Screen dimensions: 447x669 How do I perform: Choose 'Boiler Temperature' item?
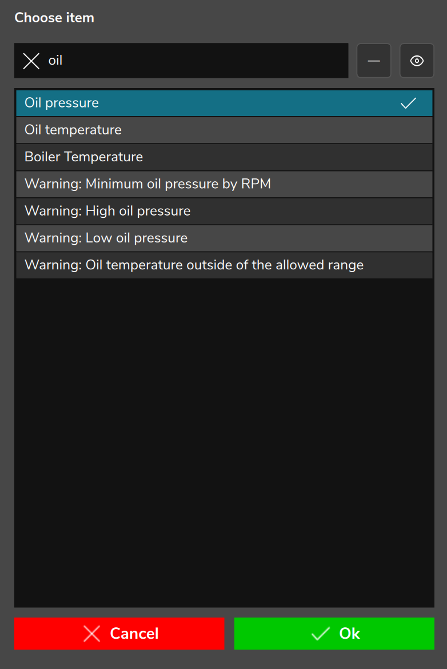coord(224,157)
